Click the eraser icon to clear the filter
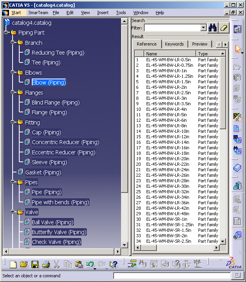The image size is (246, 282). (224, 28)
